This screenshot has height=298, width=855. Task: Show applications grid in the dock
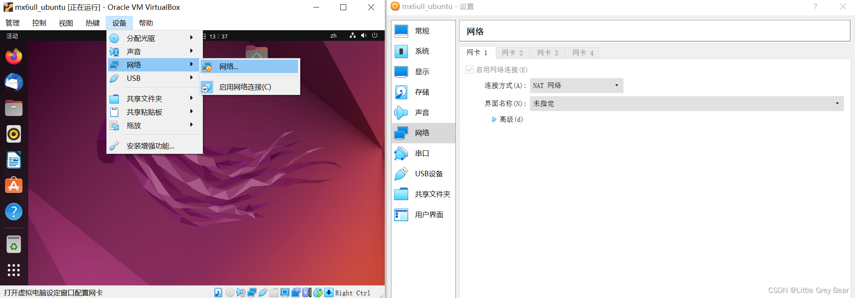14,270
